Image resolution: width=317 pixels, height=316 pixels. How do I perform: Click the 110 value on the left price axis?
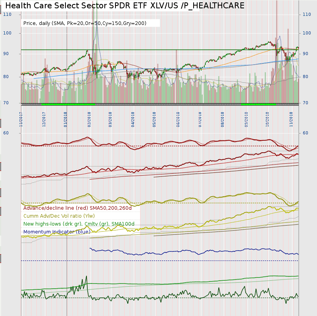(x=7, y=14)
